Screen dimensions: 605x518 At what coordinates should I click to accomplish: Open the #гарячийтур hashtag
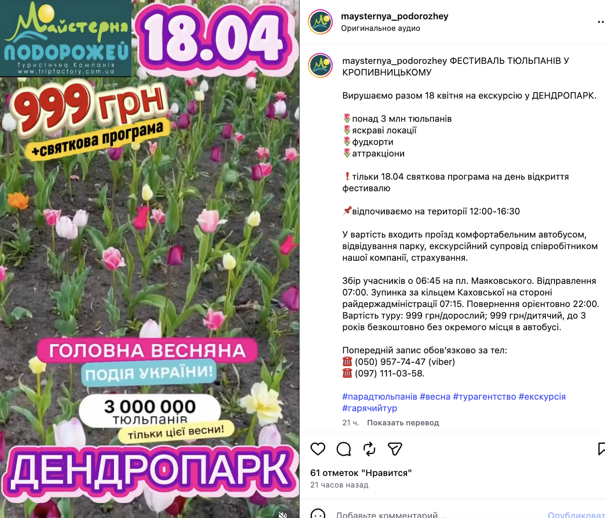click(370, 408)
